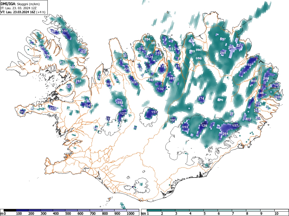Image resolution: width=289 pixels, height=216 pixels.
Task: Click the visibility value 188 on the map
Action: click(x=172, y=78)
